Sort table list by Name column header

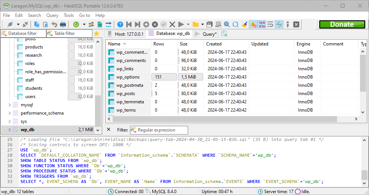(x=128, y=44)
